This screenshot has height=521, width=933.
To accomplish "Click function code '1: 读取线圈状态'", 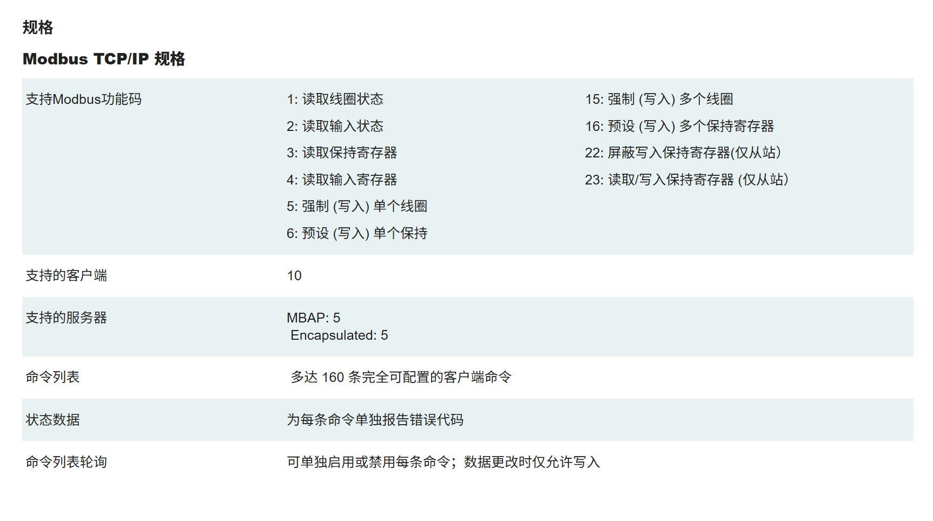I will [x=335, y=100].
